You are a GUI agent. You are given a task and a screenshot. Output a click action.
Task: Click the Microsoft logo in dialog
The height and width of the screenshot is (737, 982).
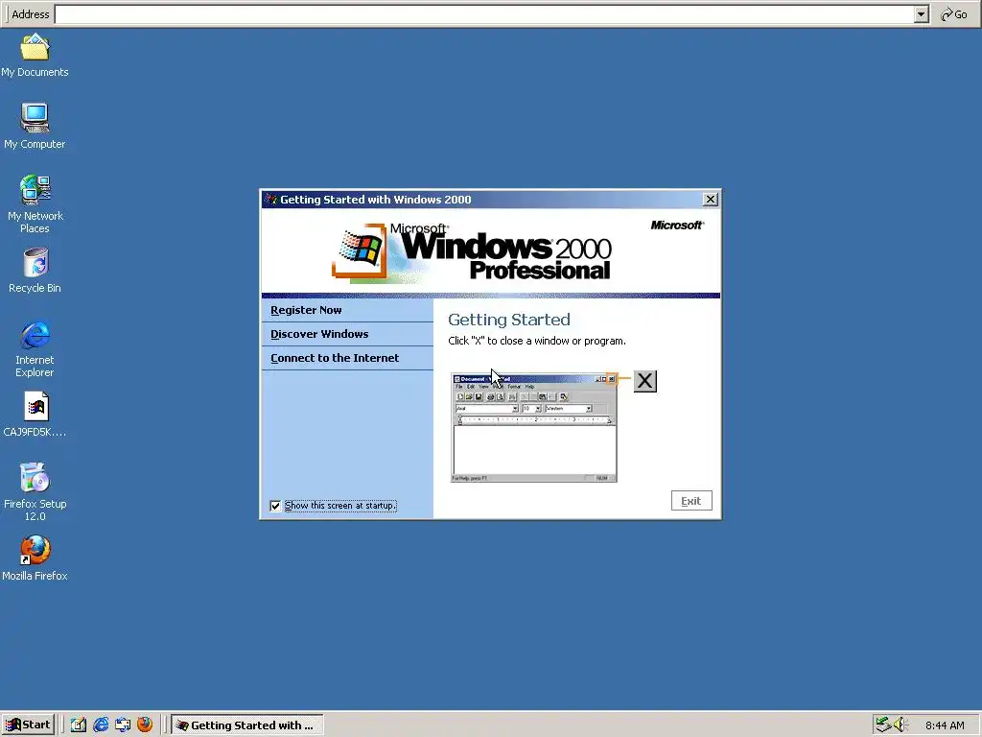tap(677, 225)
